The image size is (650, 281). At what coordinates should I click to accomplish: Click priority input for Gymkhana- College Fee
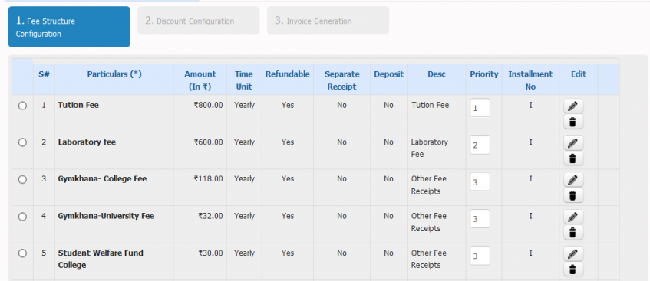pyautogui.click(x=480, y=181)
